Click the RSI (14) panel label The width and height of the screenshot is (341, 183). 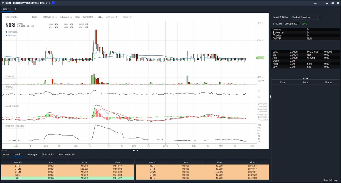click(x=10, y=87)
